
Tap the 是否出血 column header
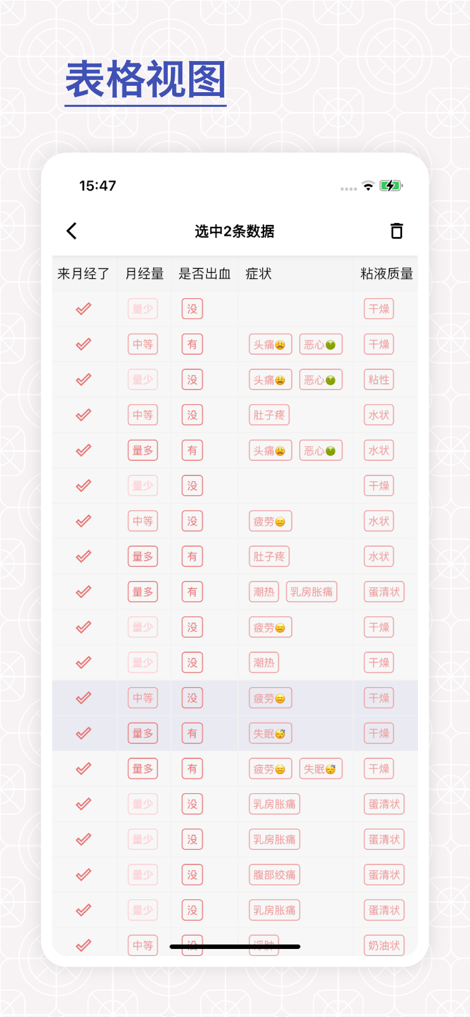pos(205,274)
